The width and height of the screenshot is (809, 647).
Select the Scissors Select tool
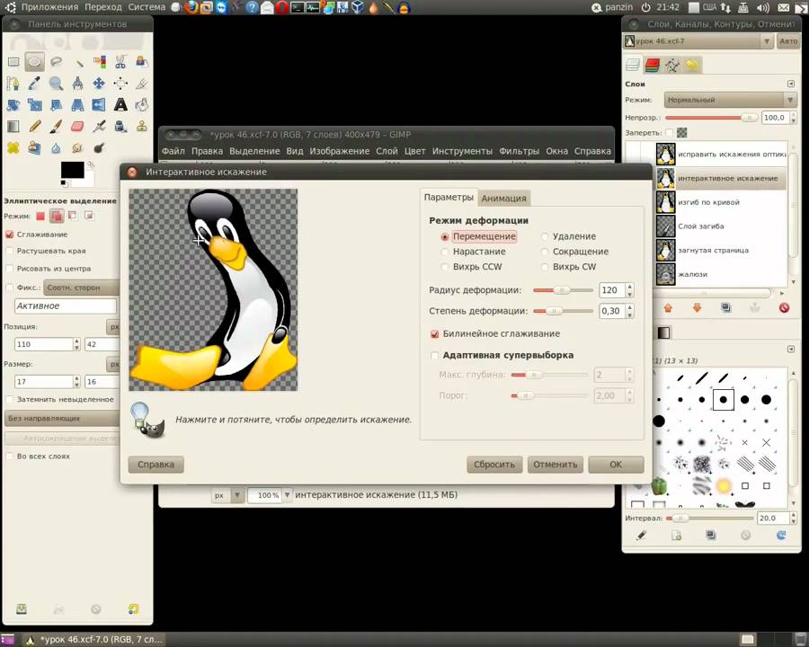[120, 62]
